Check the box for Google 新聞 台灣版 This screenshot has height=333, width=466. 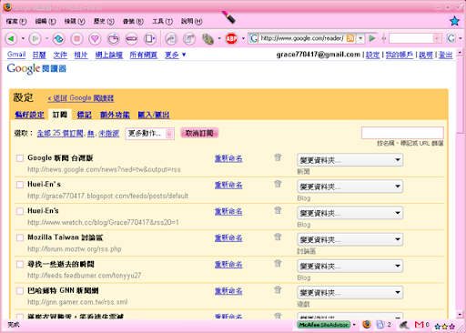click(20, 158)
